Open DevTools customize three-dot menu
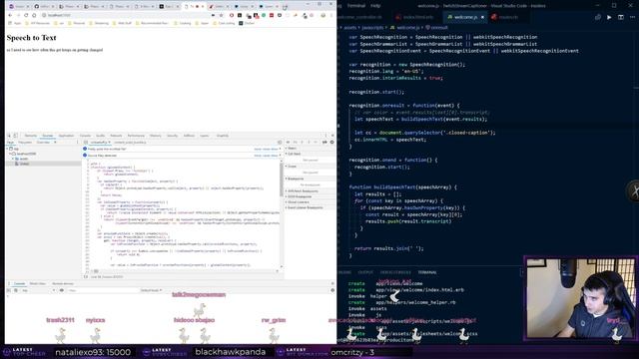639x359 pixels. (x=325, y=136)
